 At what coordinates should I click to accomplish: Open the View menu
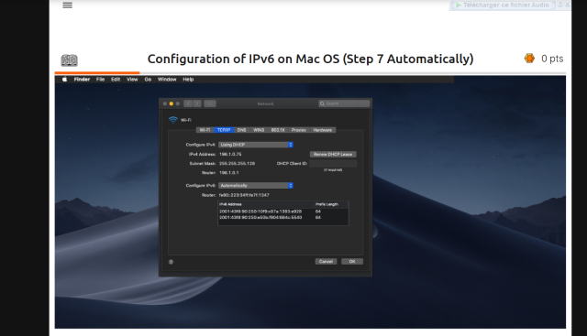(132, 80)
